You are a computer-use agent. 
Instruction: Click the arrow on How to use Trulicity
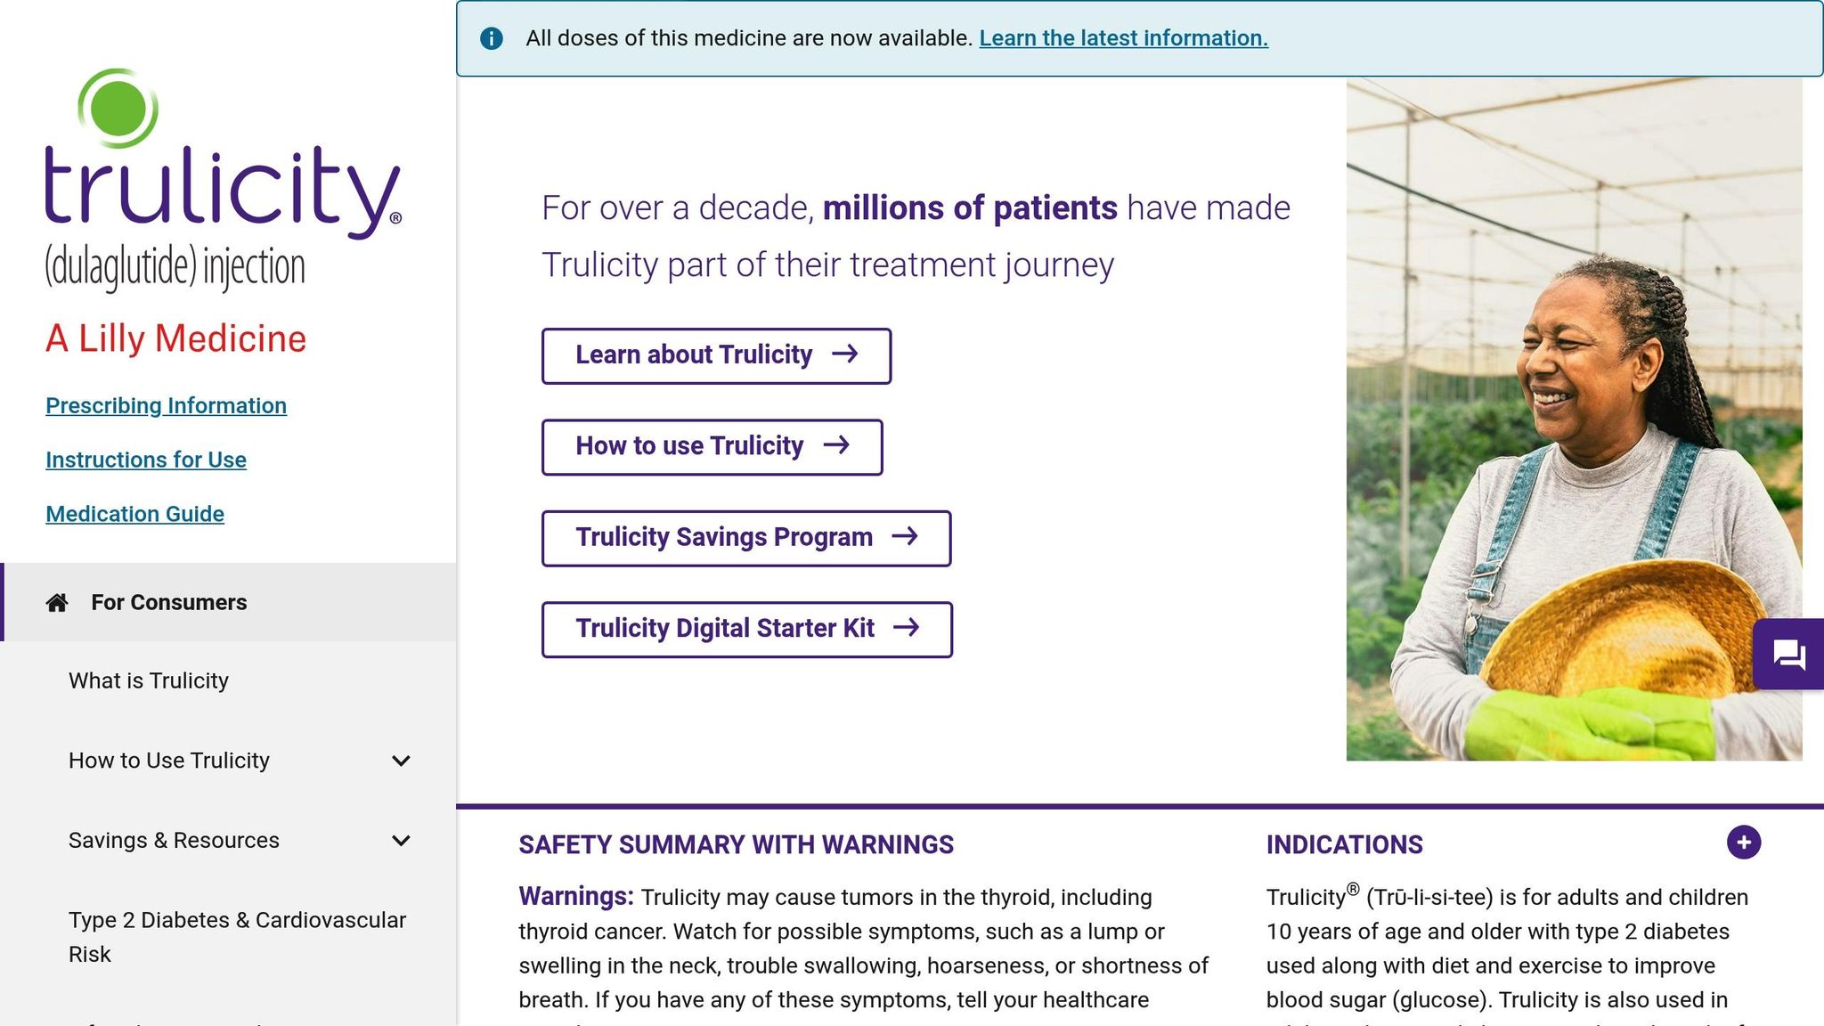(x=836, y=445)
